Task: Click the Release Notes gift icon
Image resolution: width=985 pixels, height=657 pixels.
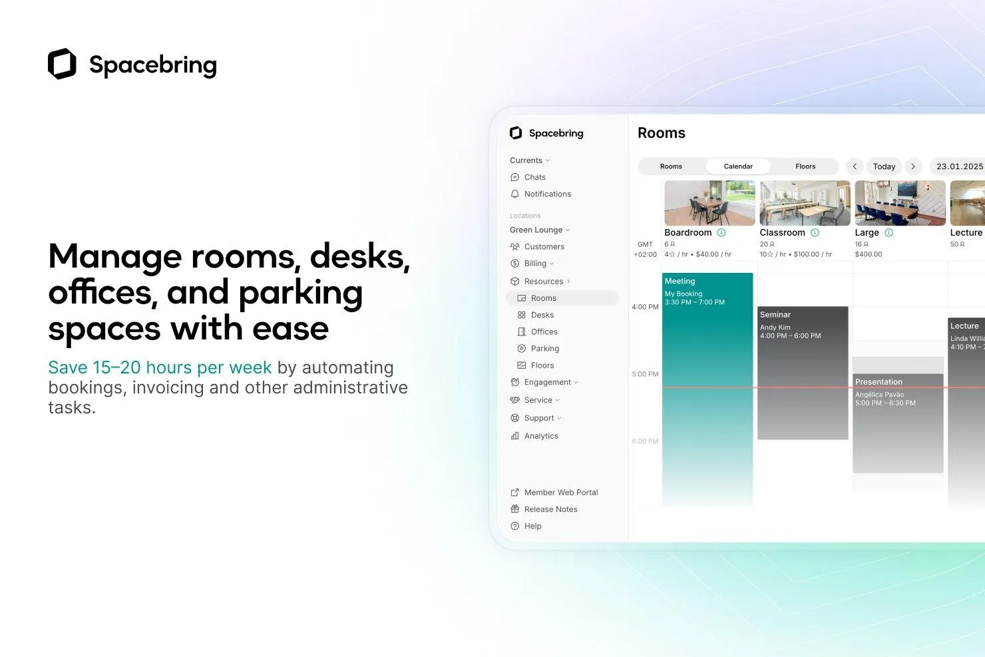Action: 514,509
